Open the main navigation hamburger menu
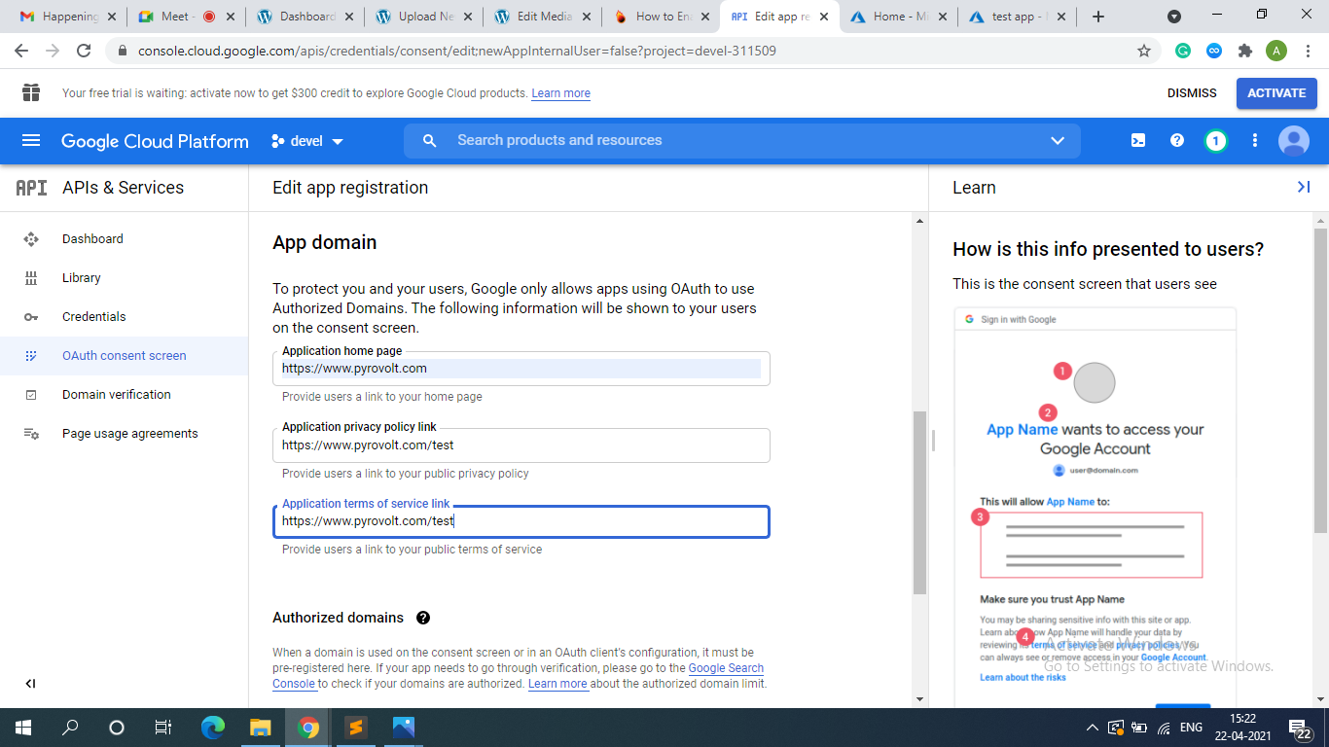This screenshot has height=747, width=1329. click(31, 141)
